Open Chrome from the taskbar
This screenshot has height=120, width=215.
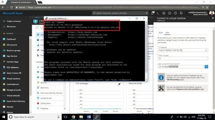click(x=73, y=117)
